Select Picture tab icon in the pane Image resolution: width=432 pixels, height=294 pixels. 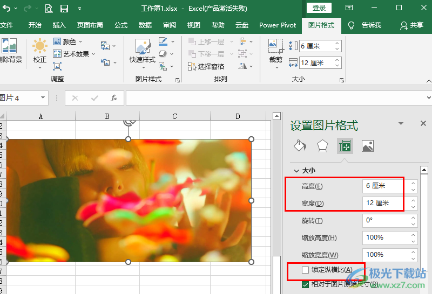(x=368, y=145)
